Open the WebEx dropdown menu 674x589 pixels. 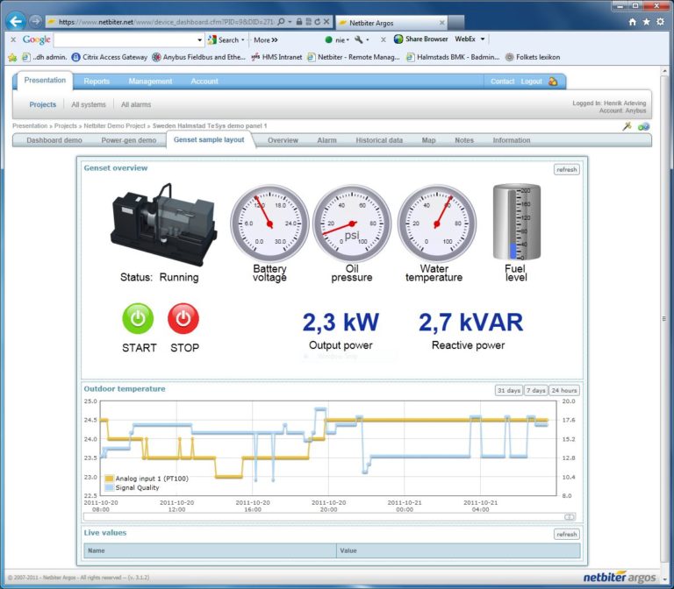click(x=483, y=39)
